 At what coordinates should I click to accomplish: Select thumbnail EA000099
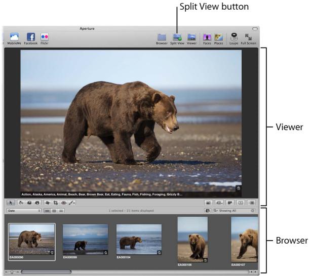[x=86, y=240]
